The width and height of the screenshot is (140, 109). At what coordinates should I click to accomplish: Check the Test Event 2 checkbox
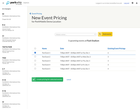[x=35, y=57]
